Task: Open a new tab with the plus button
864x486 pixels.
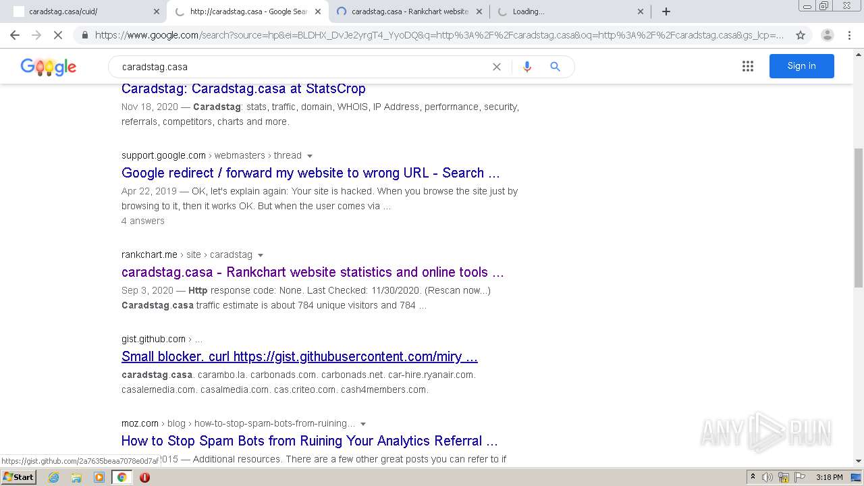Action: point(666,11)
